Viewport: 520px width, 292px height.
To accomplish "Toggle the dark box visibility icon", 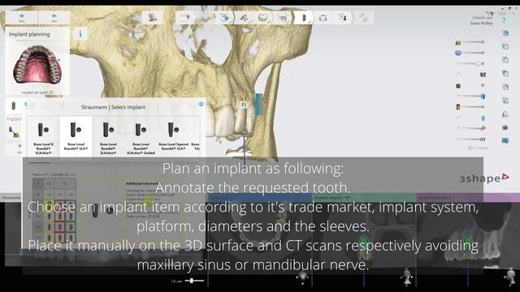I will (x=483, y=75).
